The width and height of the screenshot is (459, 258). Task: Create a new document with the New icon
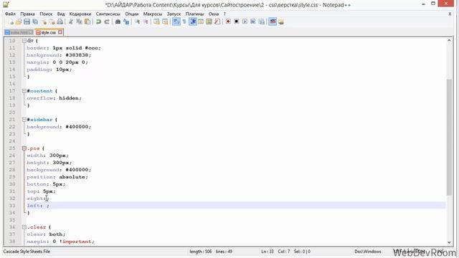11,21
